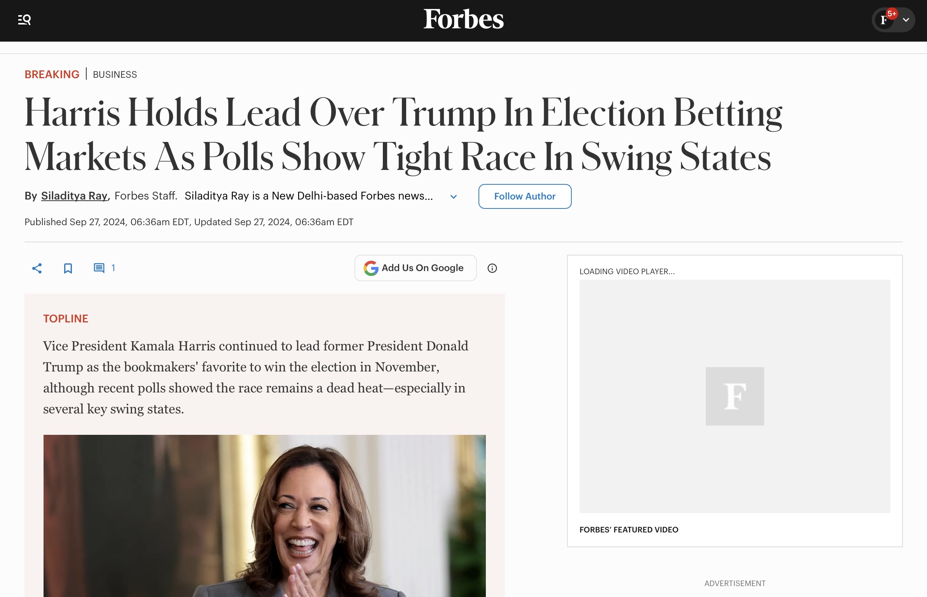Expand the author bio chevron
This screenshot has width=927, height=597.
click(x=453, y=197)
